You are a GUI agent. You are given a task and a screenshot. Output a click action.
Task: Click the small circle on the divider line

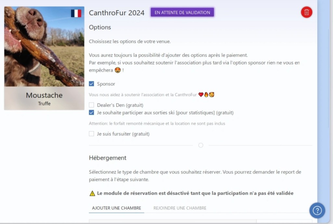click(201, 145)
